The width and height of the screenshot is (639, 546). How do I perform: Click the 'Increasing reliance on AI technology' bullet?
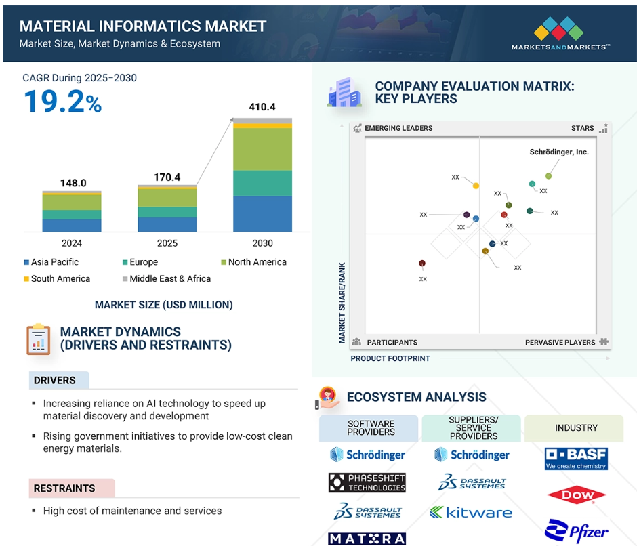(x=154, y=409)
